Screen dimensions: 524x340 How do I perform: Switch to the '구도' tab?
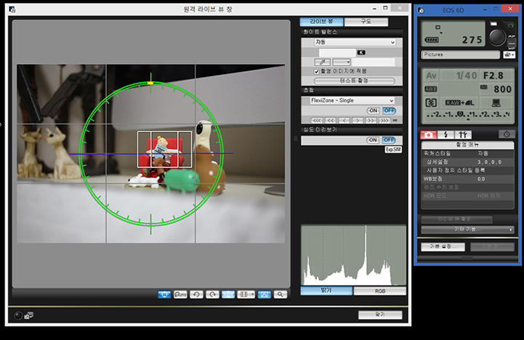366,21
